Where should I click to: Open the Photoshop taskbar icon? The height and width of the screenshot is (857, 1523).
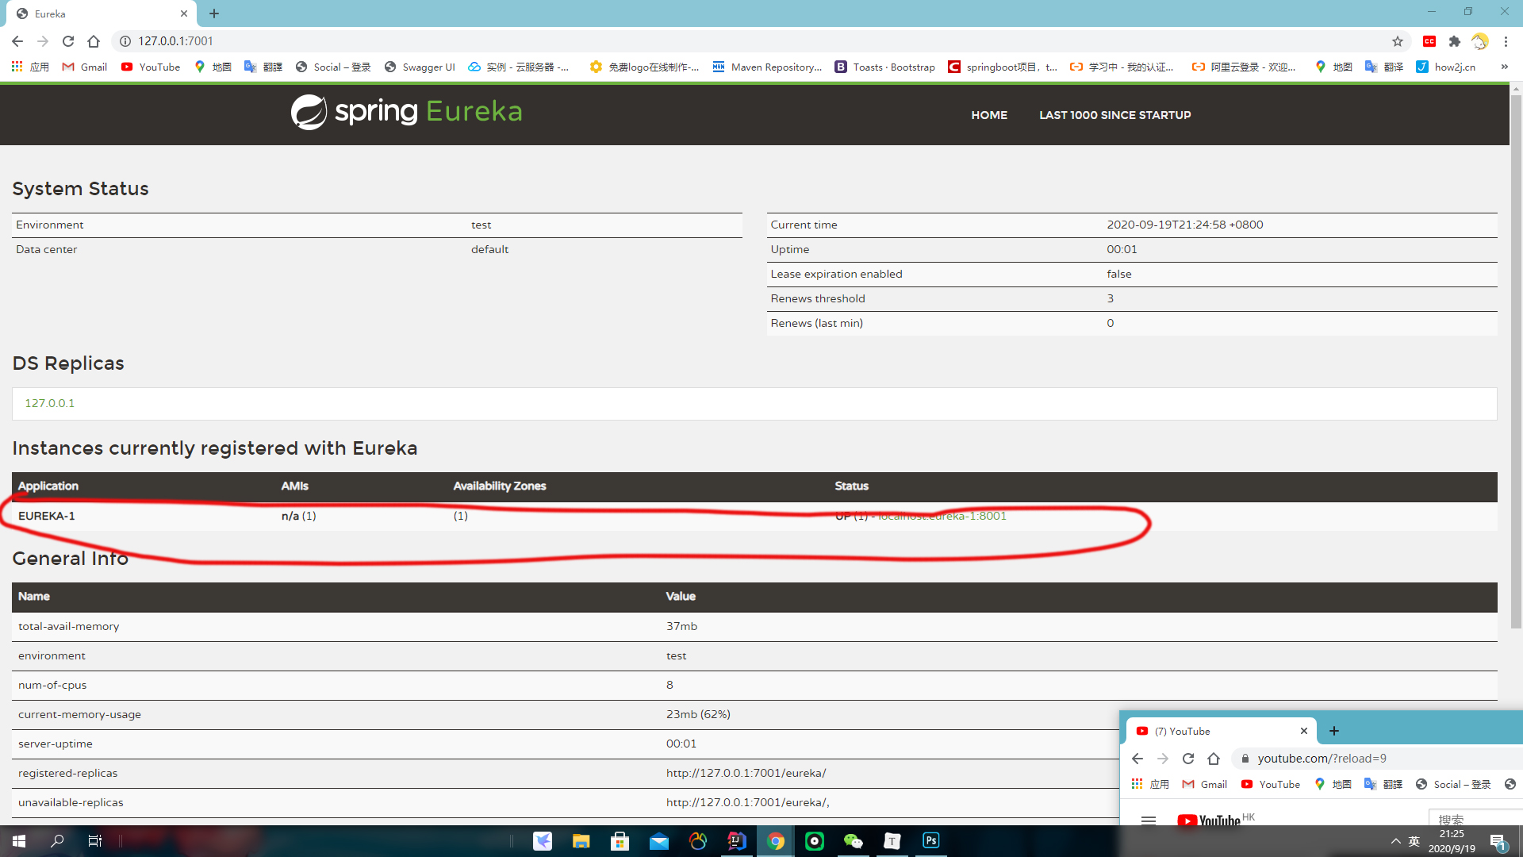coord(931,841)
